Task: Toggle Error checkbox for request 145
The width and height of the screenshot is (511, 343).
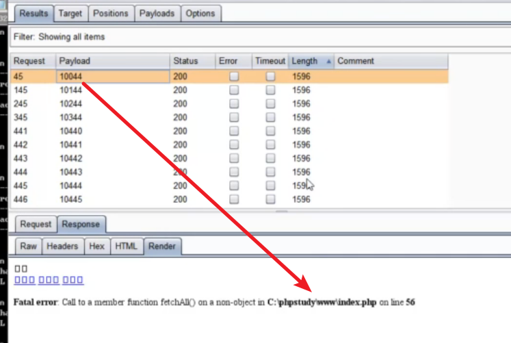Action: [x=234, y=90]
